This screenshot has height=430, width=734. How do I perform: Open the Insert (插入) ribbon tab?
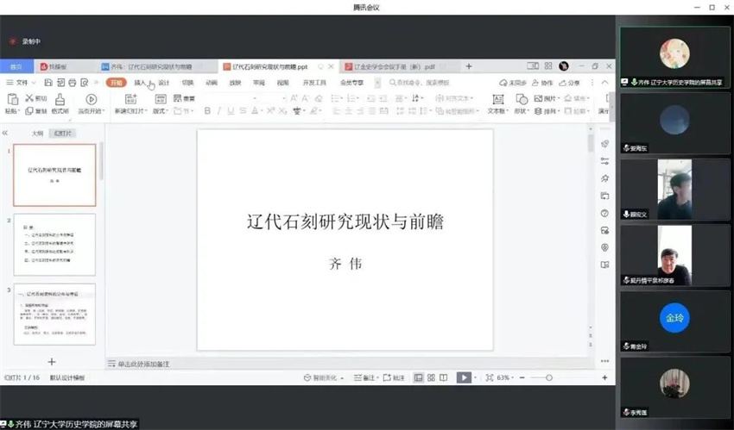click(x=140, y=83)
